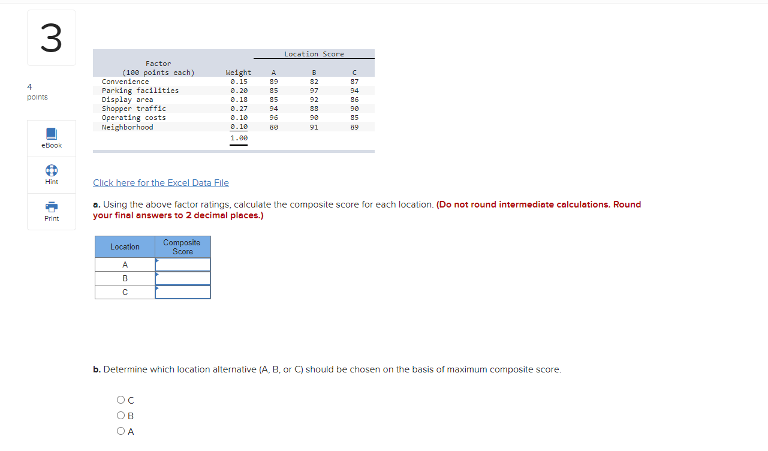The image size is (768, 451).
Task: Click the "Weight" column header
Action: point(239,73)
